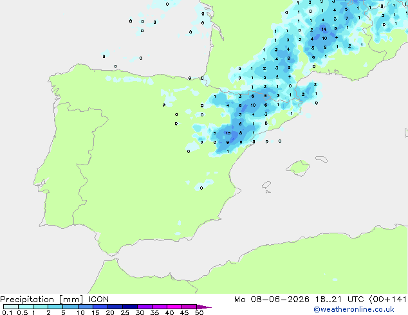Screen dimensions: 408x315
Task: Click the '35' legend scale label
Action: tap(154, 312)
